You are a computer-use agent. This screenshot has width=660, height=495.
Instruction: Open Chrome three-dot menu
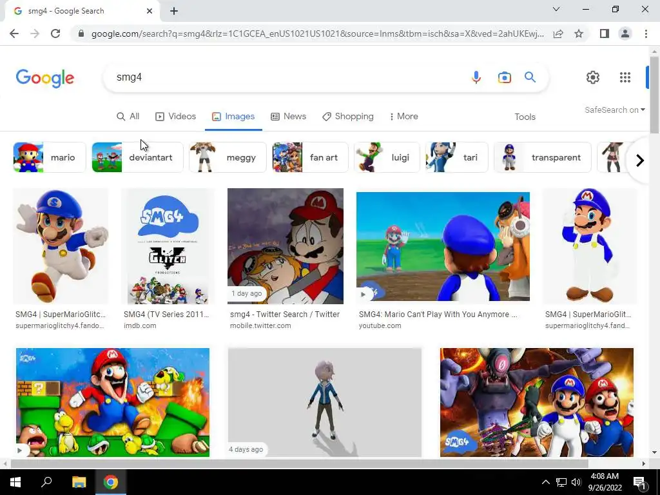(646, 34)
